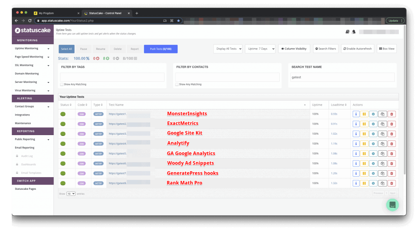The width and height of the screenshot is (418, 231).
Task: Open settings for the gatest7 test
Action: (x=373, y=173)
